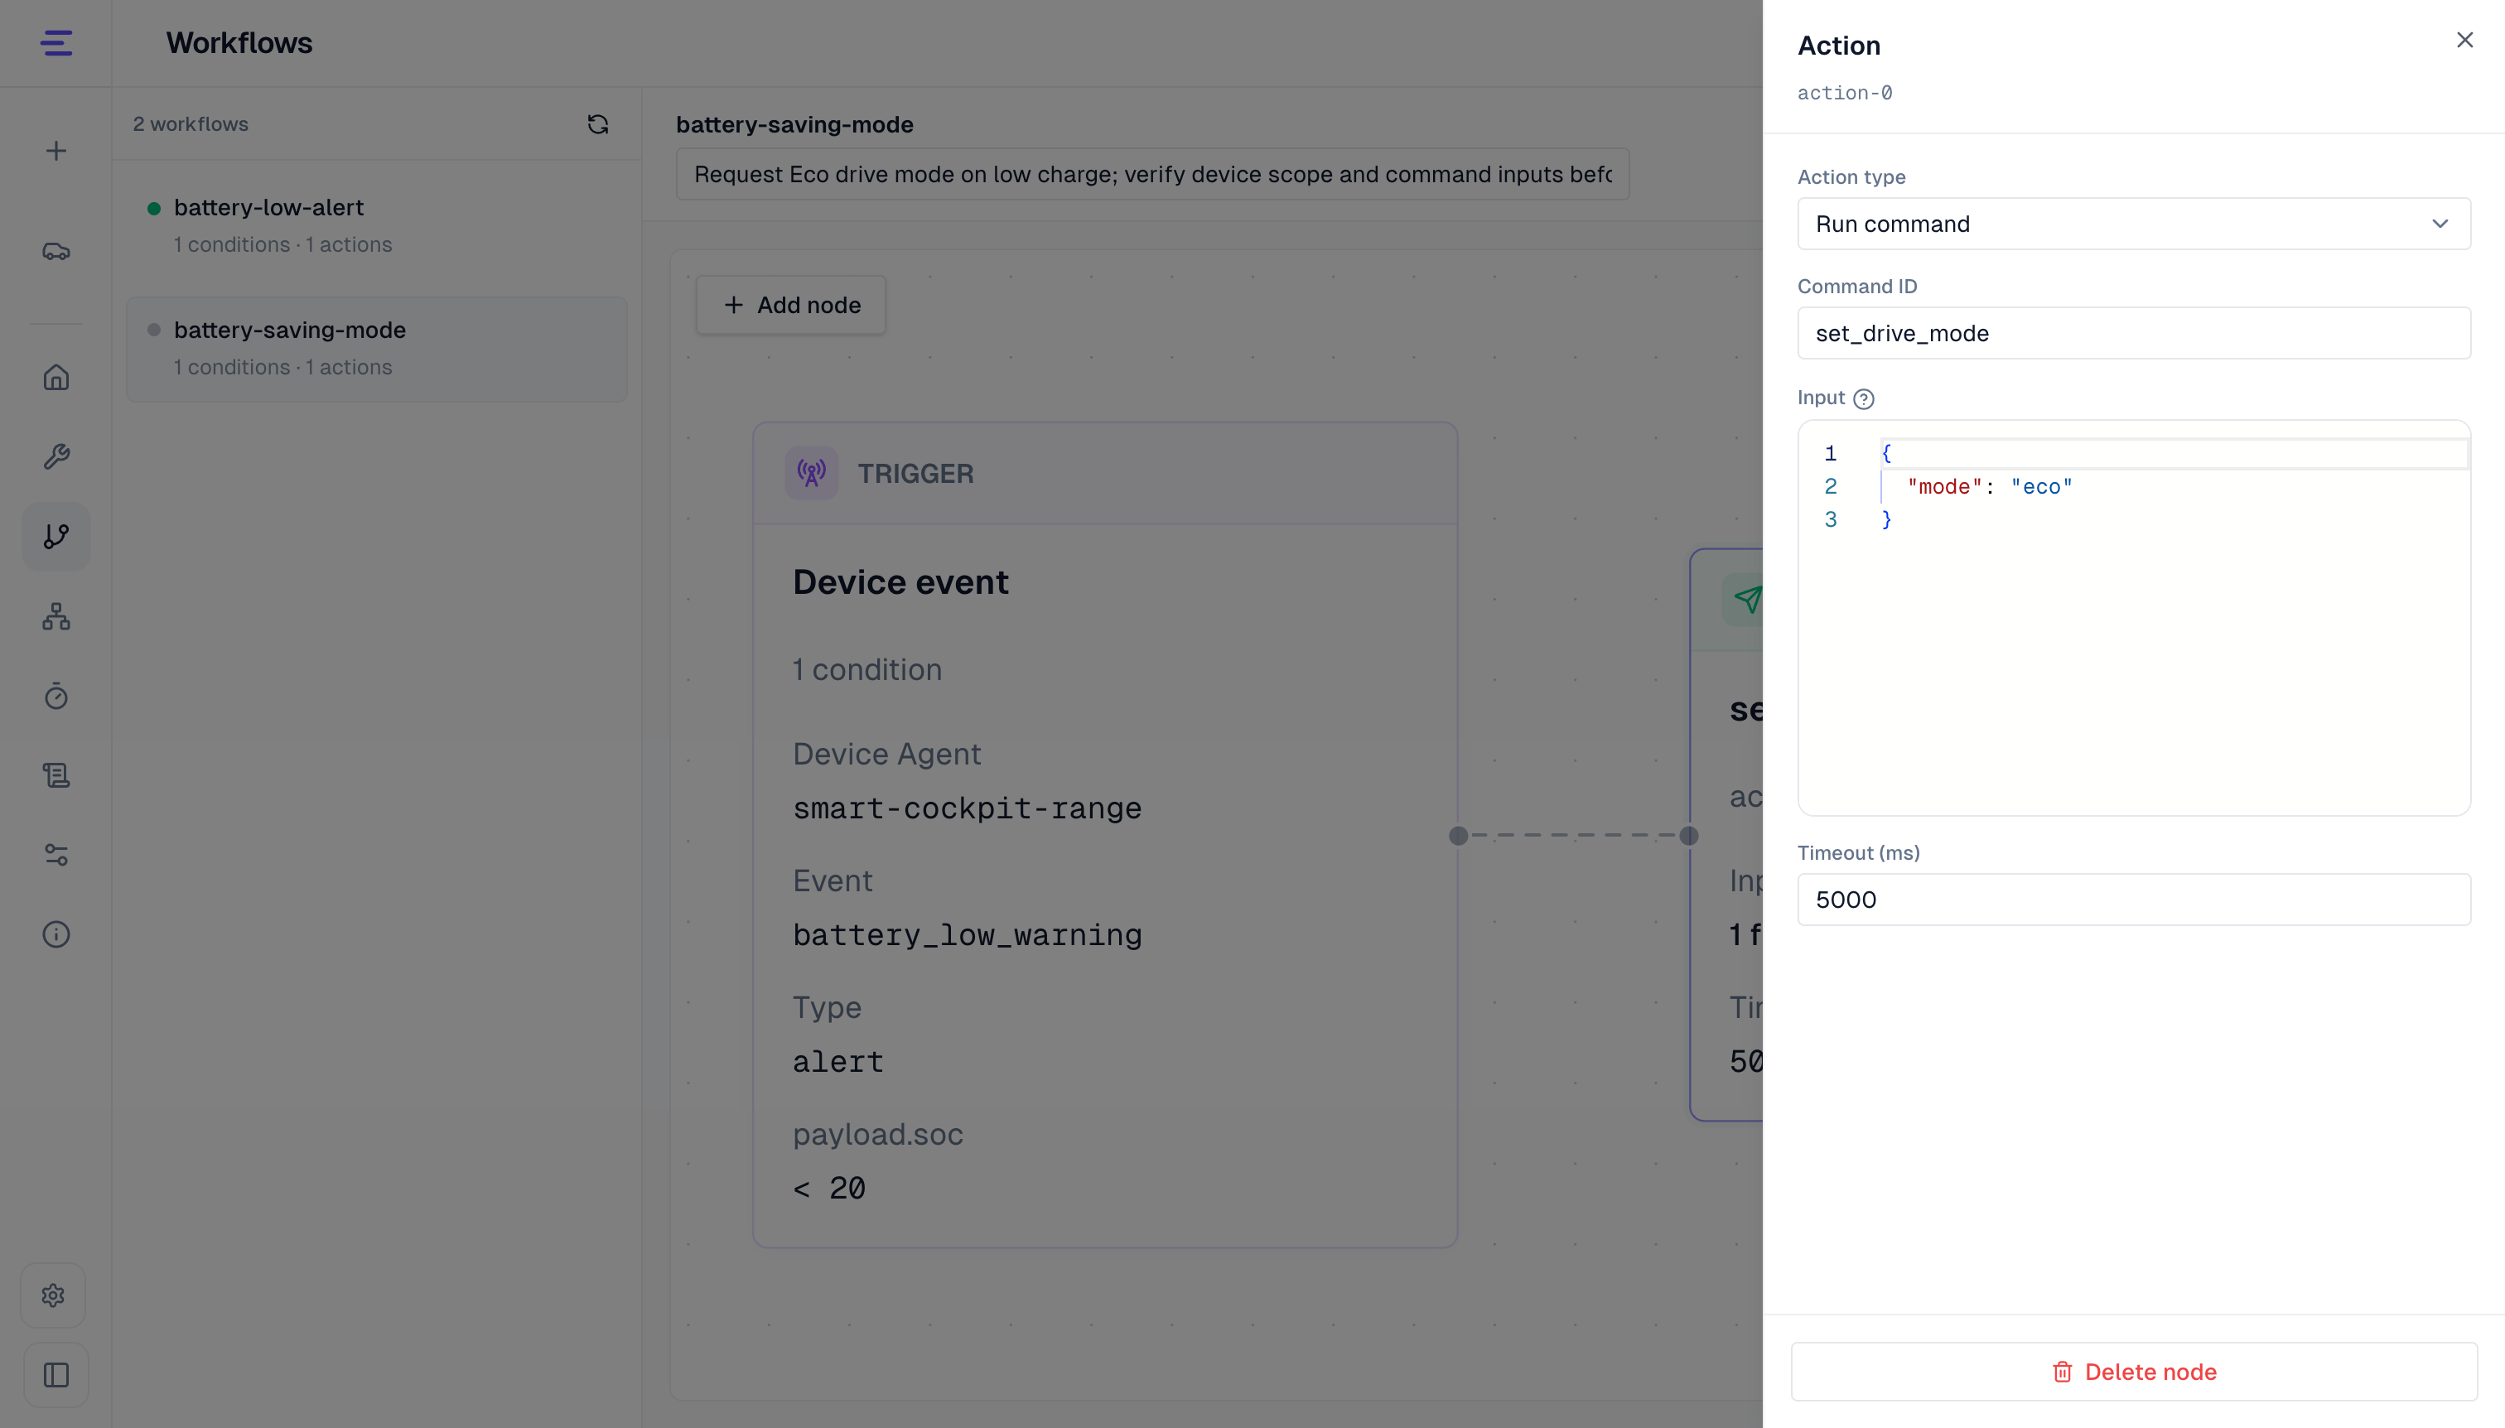Click the battery-saving-mode heading
Screen dimensions: 2505x1428
794,126
